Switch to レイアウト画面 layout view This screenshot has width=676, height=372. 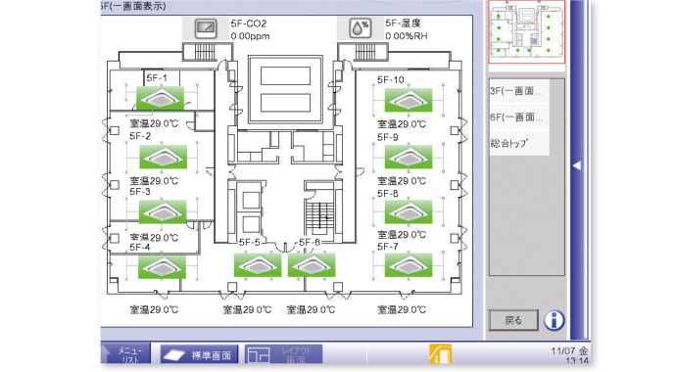click(x=284, y=355)
